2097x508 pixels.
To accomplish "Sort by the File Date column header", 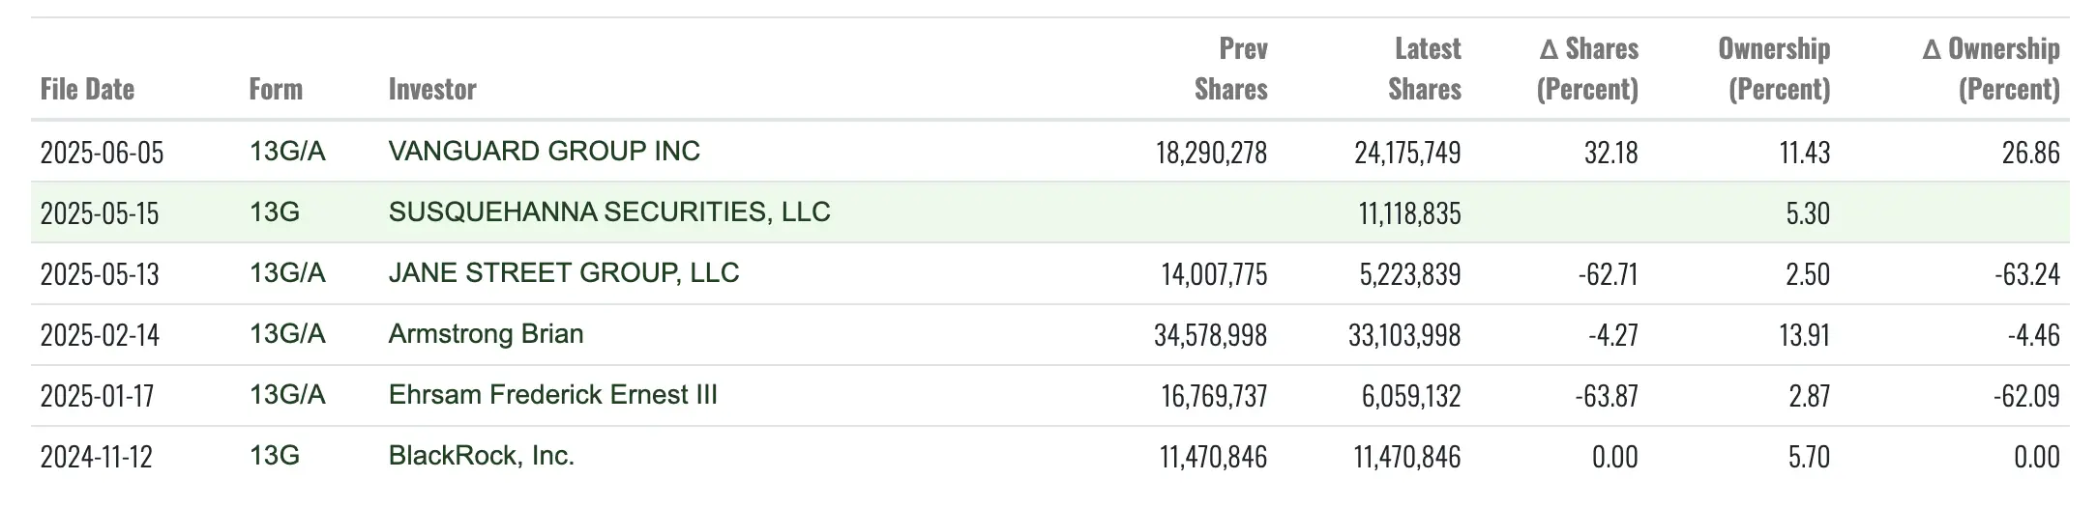I will pyautogui.click(x=87, y=90).
